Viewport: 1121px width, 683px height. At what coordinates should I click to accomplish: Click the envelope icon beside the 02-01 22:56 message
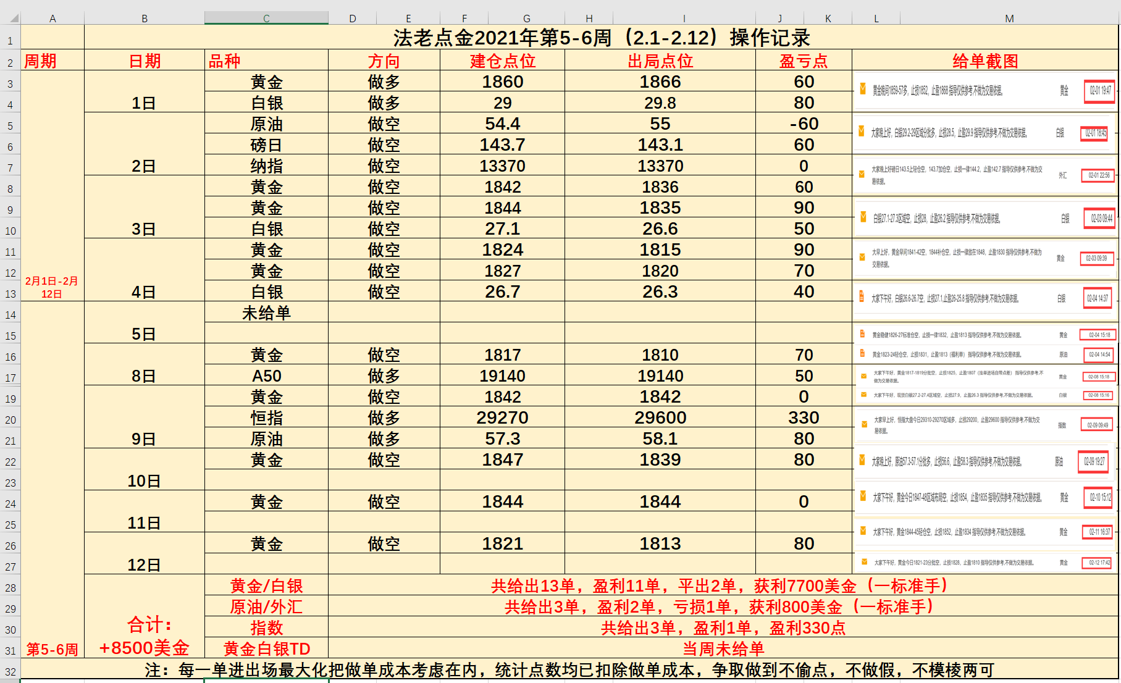(862, 174)
